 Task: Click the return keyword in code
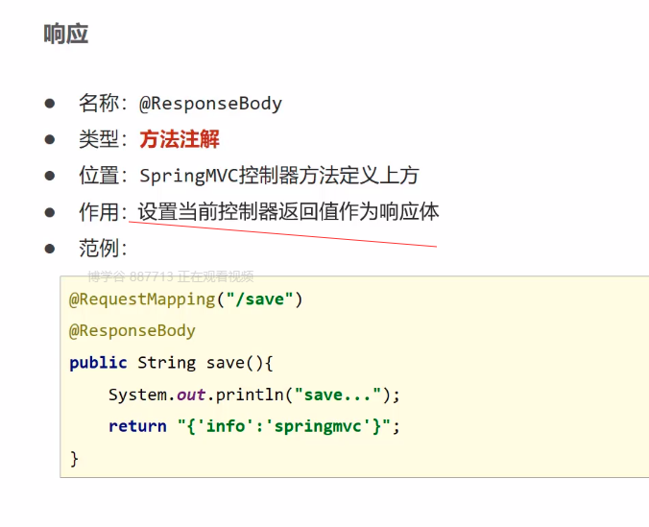point(137,426)
